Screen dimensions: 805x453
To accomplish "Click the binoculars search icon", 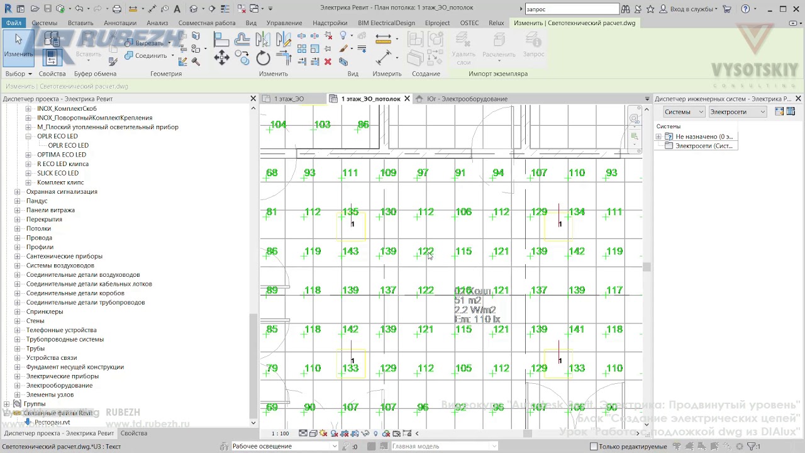I will (625, 9).
